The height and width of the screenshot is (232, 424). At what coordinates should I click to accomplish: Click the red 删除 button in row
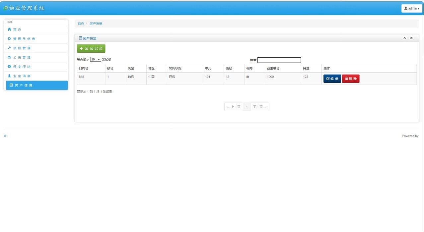click(x=351, y=79)
